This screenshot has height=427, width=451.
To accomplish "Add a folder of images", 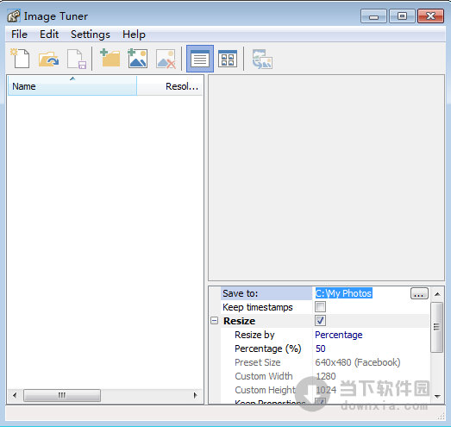I will click(110, 58).
